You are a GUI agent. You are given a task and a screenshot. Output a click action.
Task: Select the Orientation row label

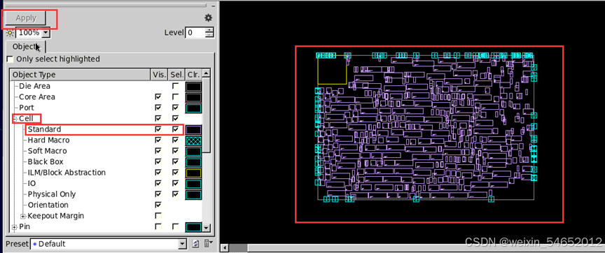(48, 205)
